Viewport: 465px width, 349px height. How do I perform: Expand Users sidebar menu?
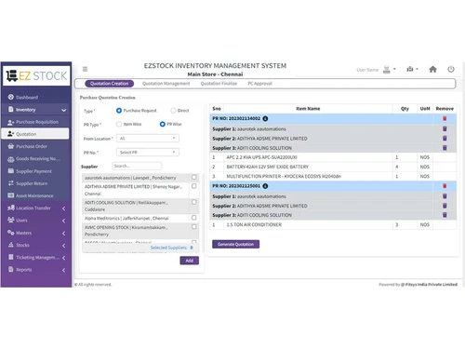[x=63, y=221]
